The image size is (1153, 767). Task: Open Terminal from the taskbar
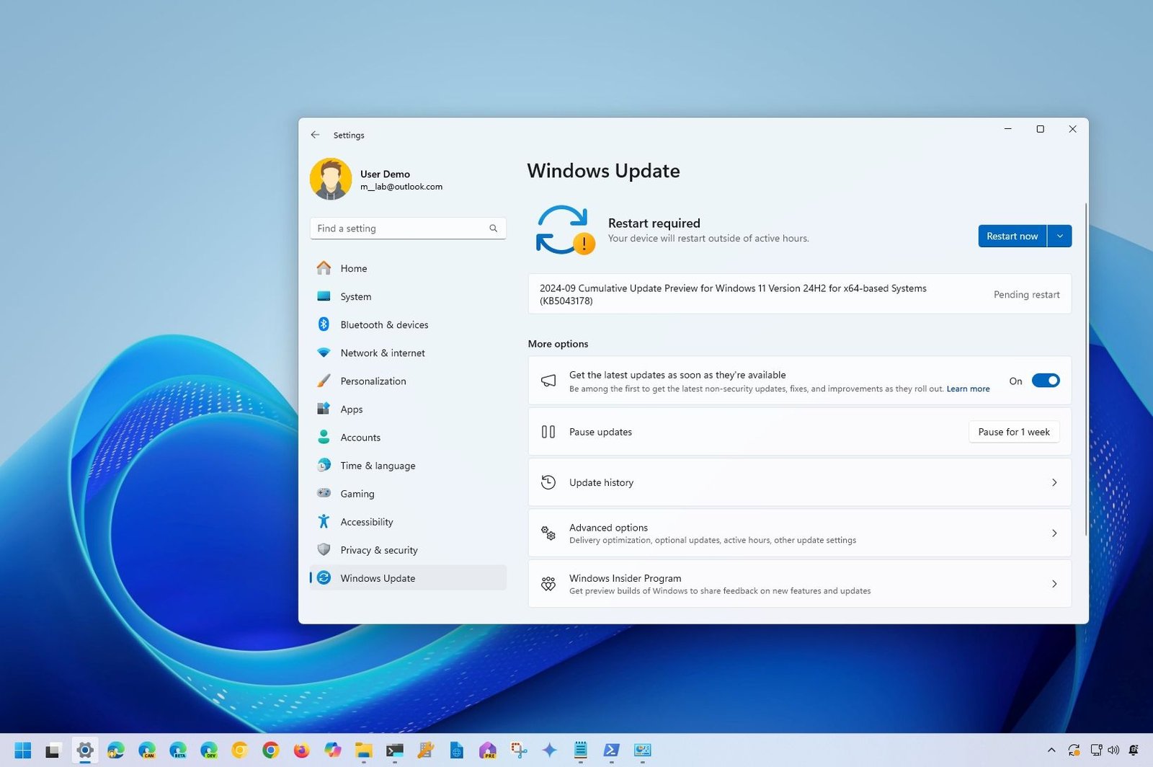(x=394, y=750)
